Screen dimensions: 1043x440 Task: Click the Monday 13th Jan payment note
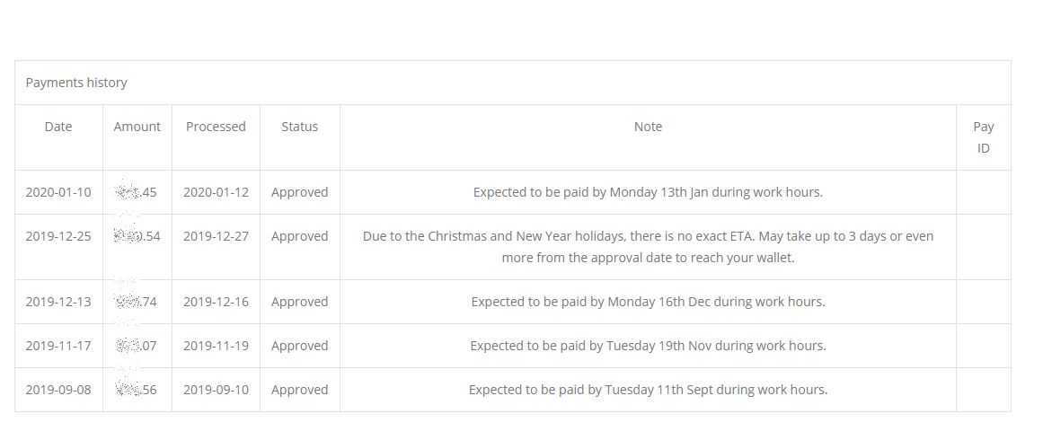tap(648, 192)
